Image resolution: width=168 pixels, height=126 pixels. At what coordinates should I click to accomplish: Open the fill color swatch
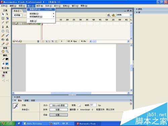click(7, 64)
